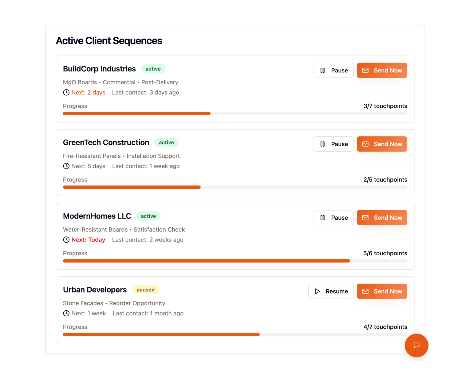The image size is (466, 379).
Task: Pause the ModernHomes LLC sequence
Action: [x=333, y=218]
